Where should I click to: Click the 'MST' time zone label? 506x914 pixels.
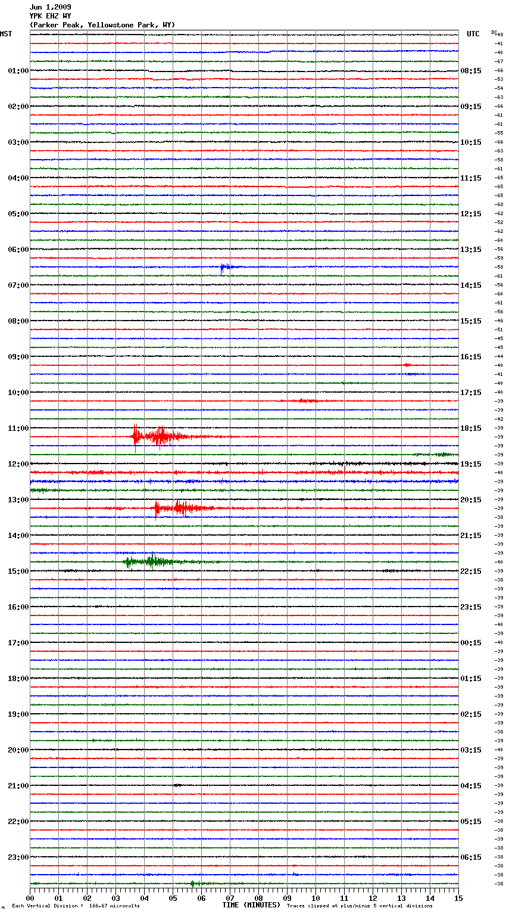click(6, 34)
